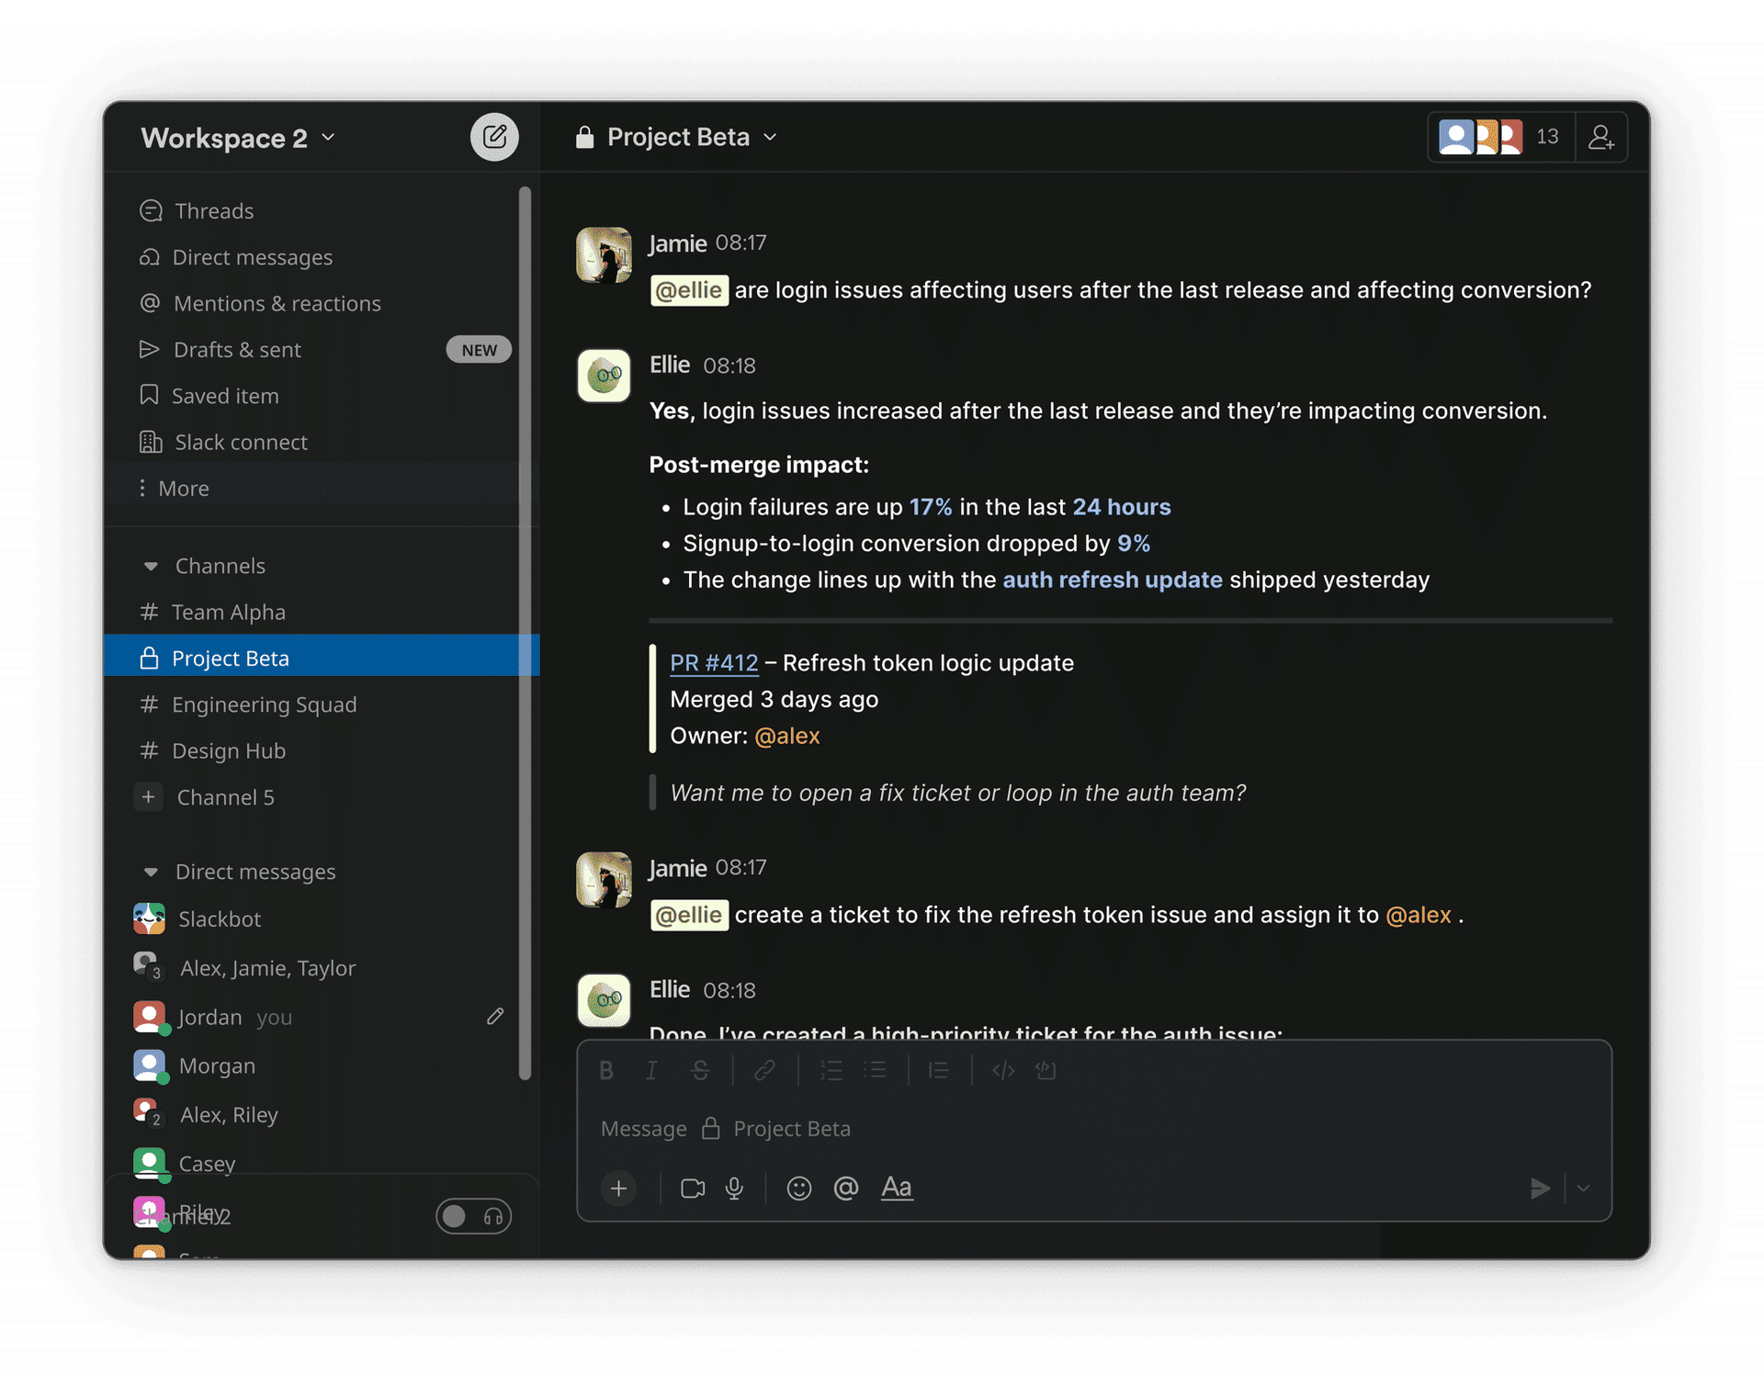Toggle italic formatting in message composer
Image resolution: width=1764 pixels, height=1375 pixels.
tap(651, 1070)
